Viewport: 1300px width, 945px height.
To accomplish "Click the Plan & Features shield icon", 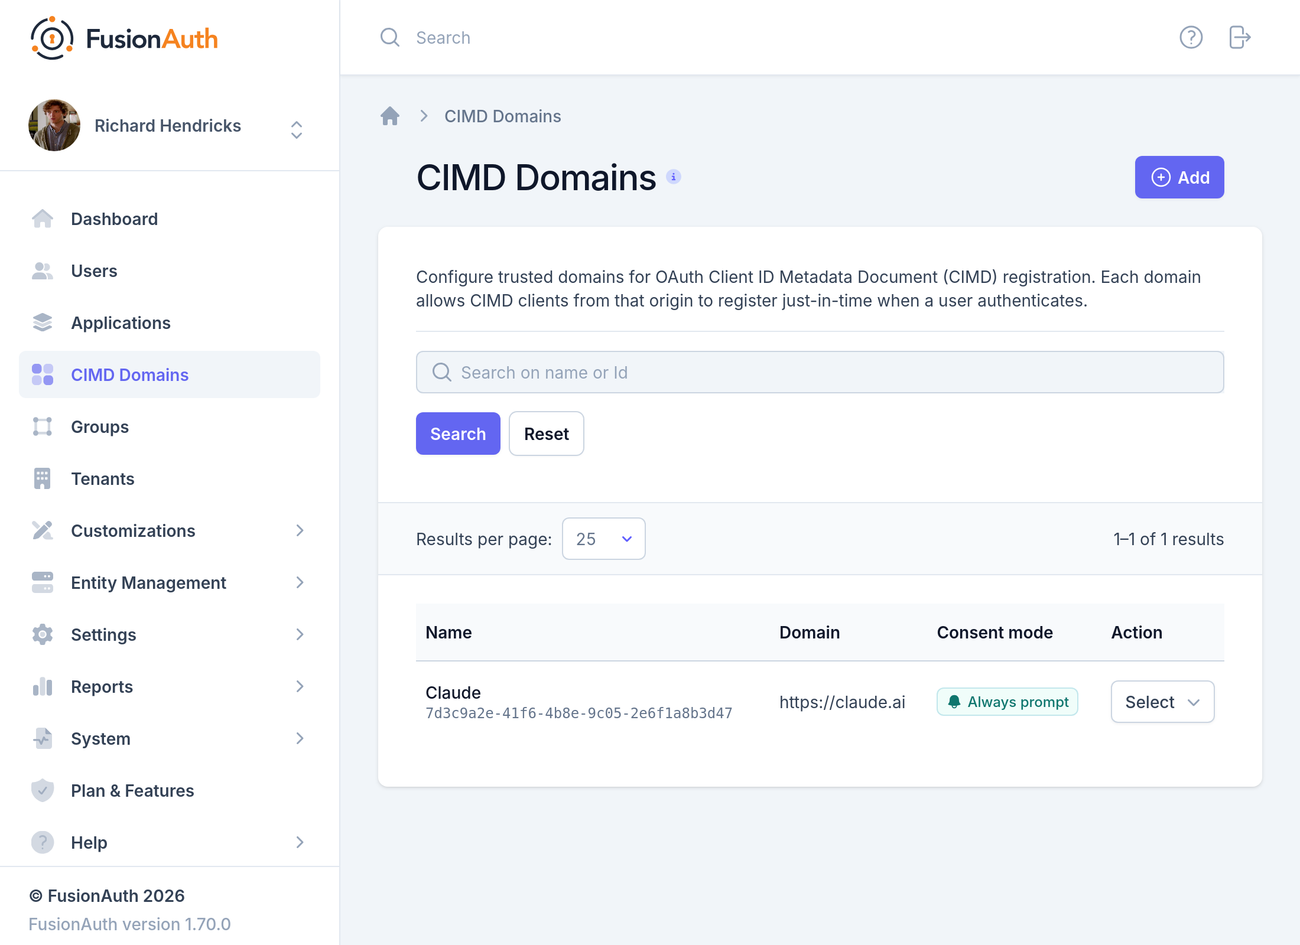I will coord(43,790).
